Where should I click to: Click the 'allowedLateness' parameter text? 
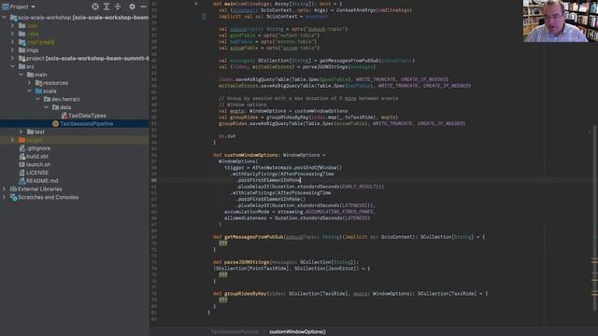click(x=245, y=217)
